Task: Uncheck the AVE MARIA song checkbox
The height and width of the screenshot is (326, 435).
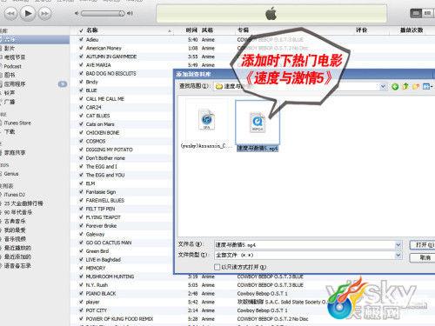Action: (x=81, y=65)
